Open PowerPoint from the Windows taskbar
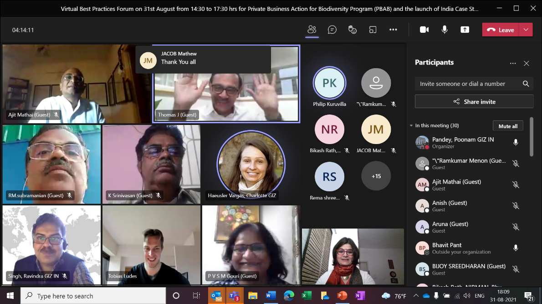This screenshot has width=542, height=304. (342, 296)
